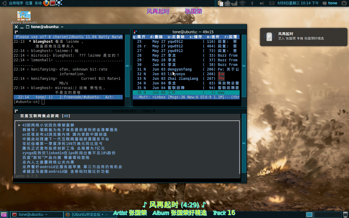Viewport: 349px width, 218px height.
Task: Launch Firefox from the top panel
Action: (x=46, y=3)
